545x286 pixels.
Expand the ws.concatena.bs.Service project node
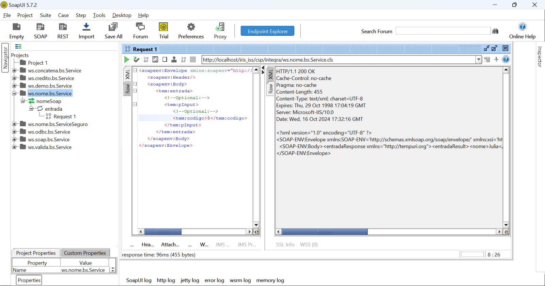pos(14,70)
